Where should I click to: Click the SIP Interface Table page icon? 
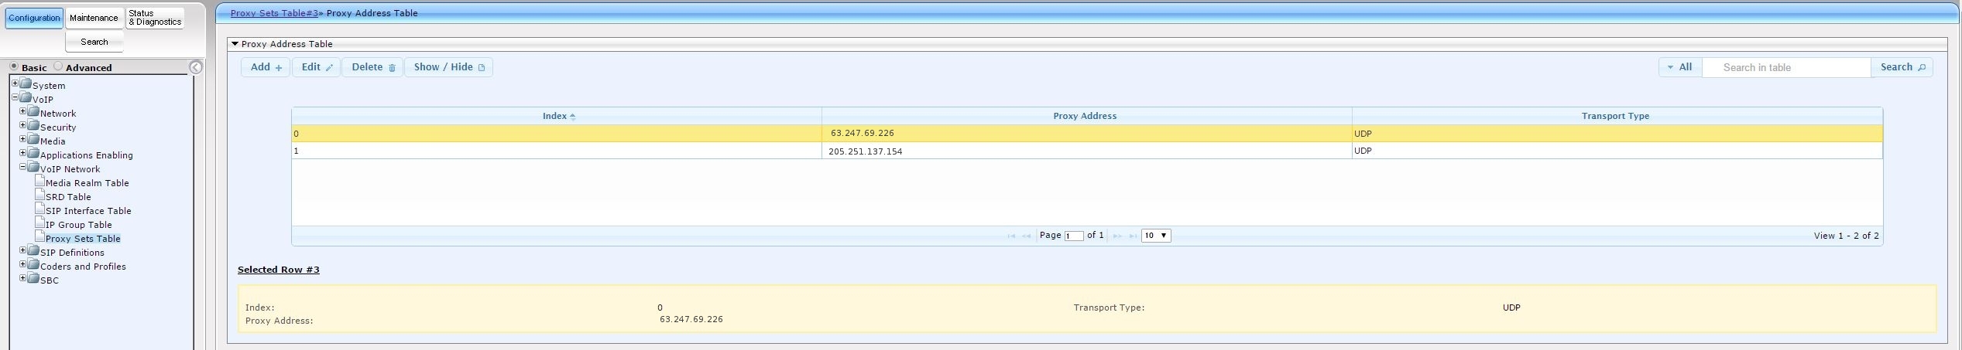[40, 209]
